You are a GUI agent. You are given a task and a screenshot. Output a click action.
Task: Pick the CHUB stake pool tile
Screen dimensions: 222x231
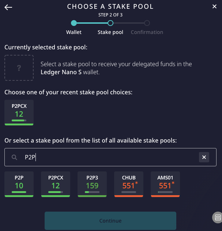click(129, 184)
